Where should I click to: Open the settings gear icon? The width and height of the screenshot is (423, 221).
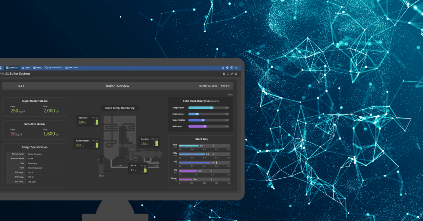point(227,67)
